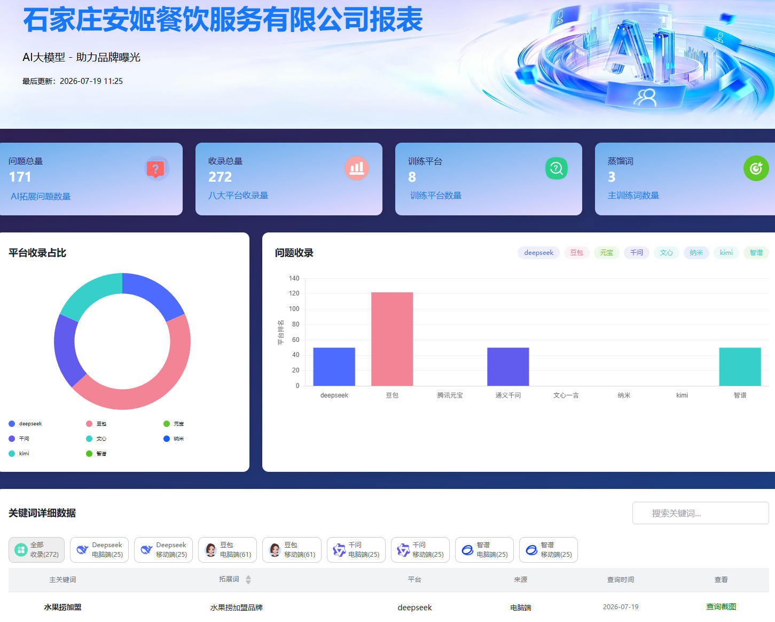Toggle 豆包 series in 问题收录 legend
This screenshot has width=775, height=622.
pos(577,253)
